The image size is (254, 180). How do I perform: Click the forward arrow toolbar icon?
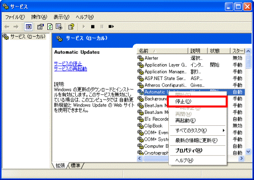tap(16, 26)
